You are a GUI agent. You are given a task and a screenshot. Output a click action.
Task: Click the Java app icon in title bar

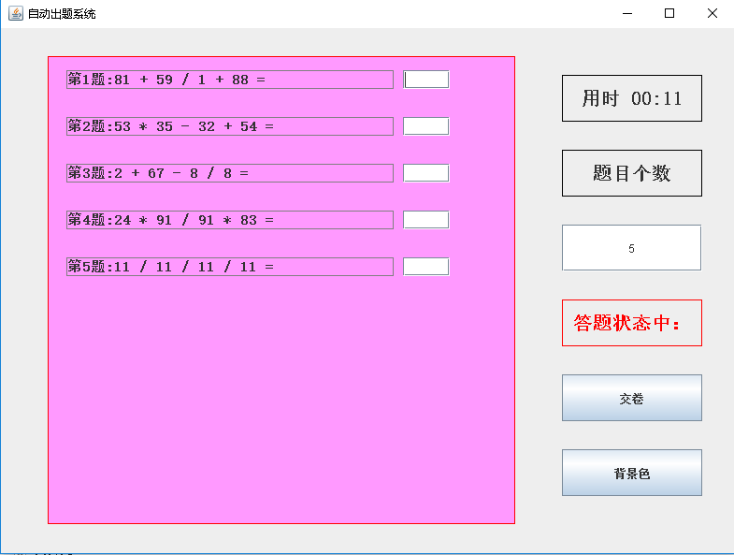[16, 13]
